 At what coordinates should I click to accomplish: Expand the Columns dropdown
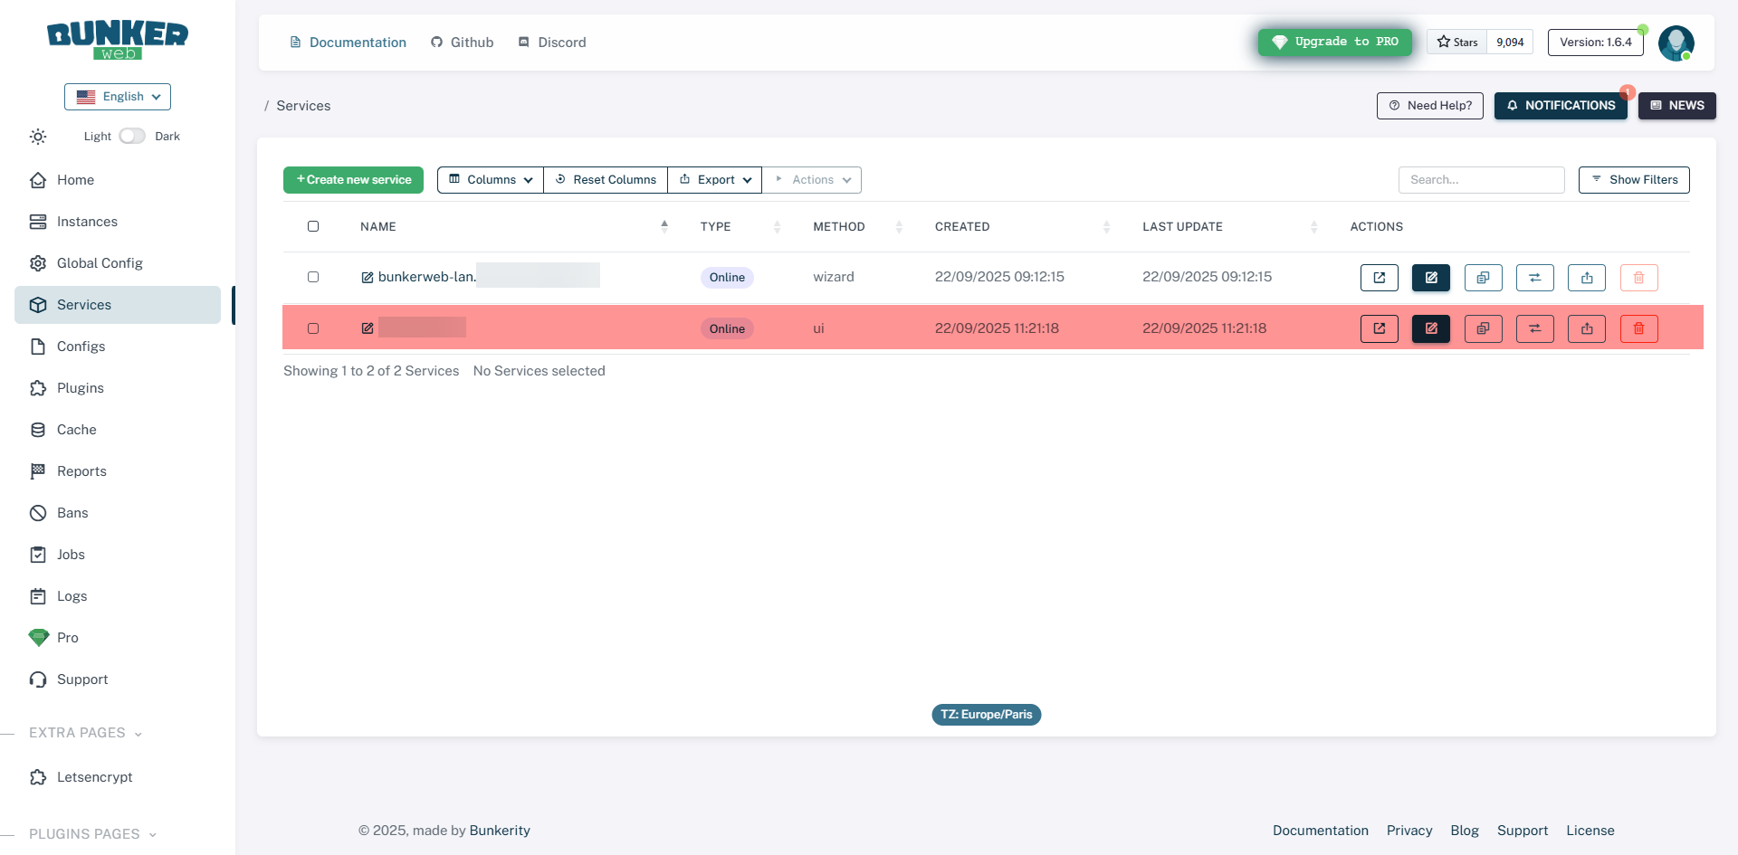pos(491,180)
